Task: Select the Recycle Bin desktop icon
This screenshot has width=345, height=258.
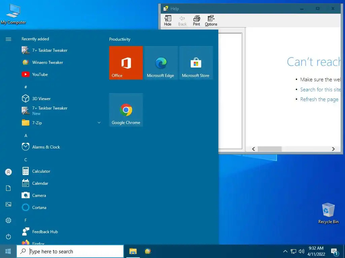Action: (328, 213)
